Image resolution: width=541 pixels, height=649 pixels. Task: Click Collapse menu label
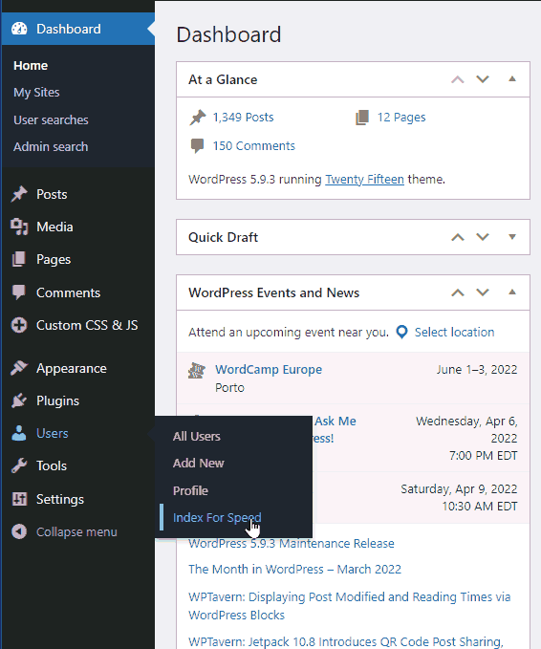point(76,531)
